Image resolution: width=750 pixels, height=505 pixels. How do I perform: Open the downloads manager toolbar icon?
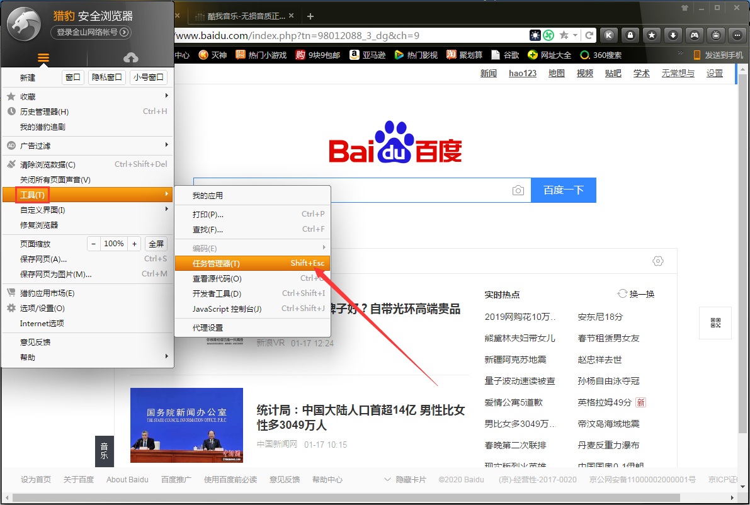pos(673,35)
